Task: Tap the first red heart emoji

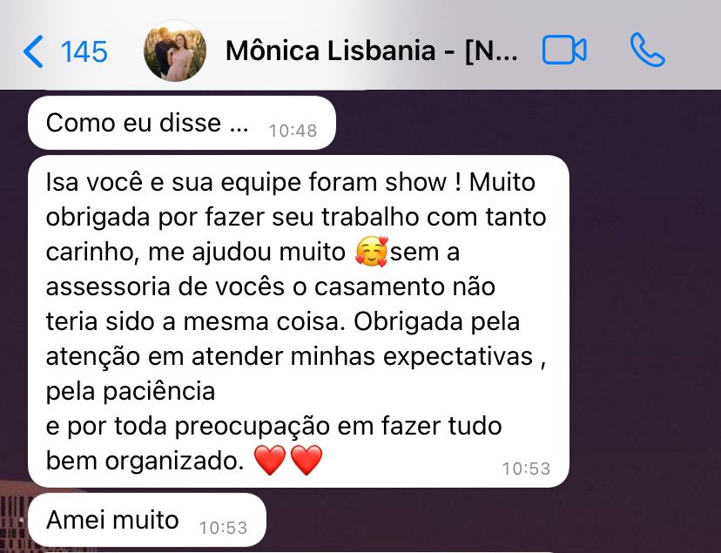Action: point(270,460)
